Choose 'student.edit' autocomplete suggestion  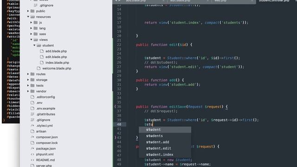(165, 148)
